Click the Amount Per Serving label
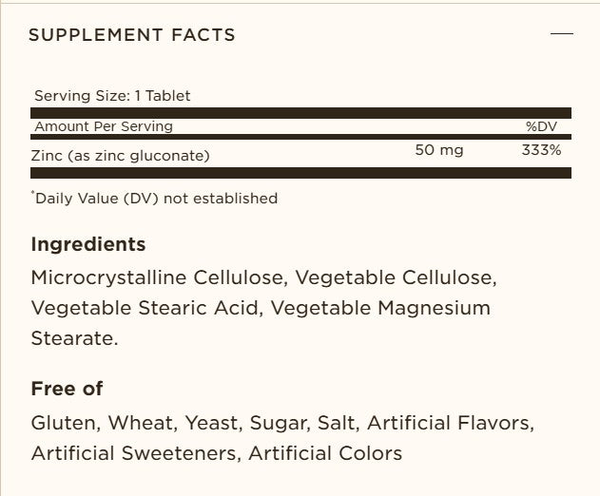Screen dimensions: 600x496 click(104, 126)
